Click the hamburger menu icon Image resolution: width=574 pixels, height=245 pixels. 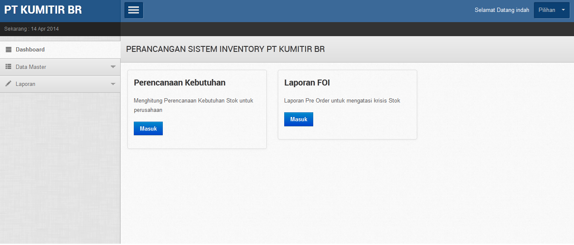[133, 9]
